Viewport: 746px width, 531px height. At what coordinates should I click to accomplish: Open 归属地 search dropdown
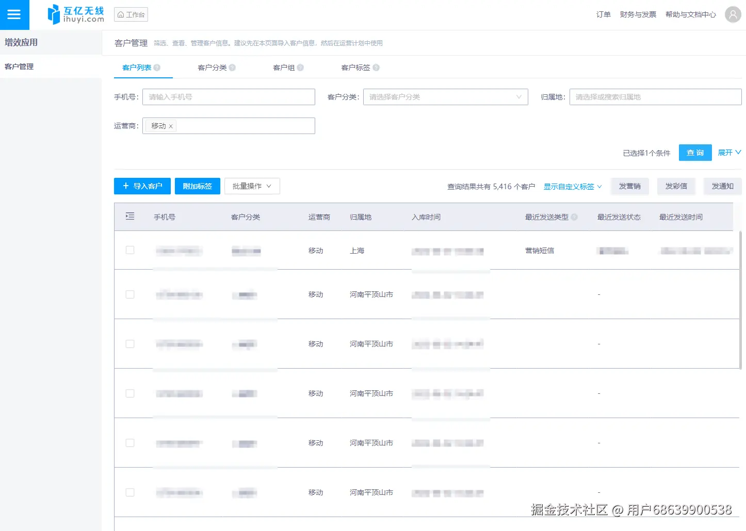click(x=656, y=97)
